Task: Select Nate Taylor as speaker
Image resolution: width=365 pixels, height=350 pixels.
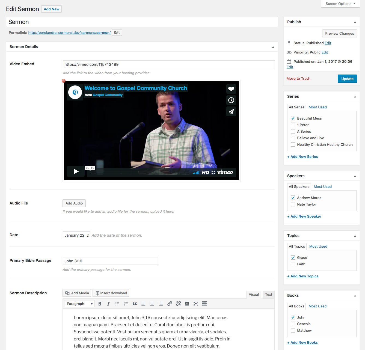Action: pos(293,204)
